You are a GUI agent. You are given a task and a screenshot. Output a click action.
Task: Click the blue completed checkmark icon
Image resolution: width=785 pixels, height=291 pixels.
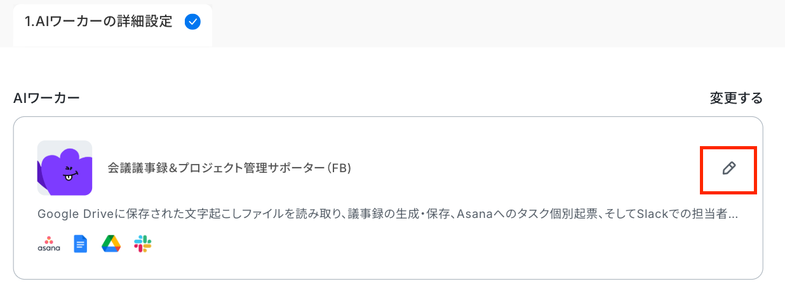tap(192, 22)
